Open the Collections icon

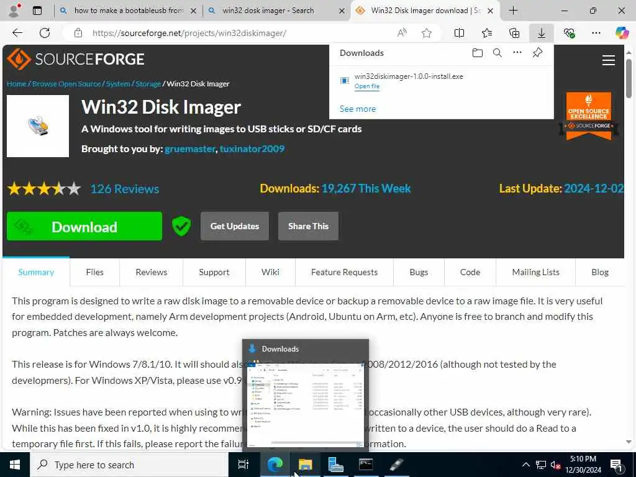point(514,33)
